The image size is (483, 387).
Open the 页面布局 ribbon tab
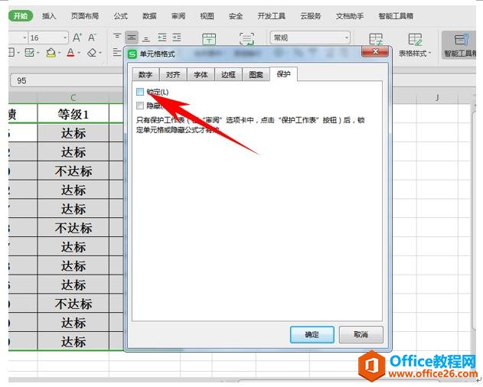pos(85,16)
